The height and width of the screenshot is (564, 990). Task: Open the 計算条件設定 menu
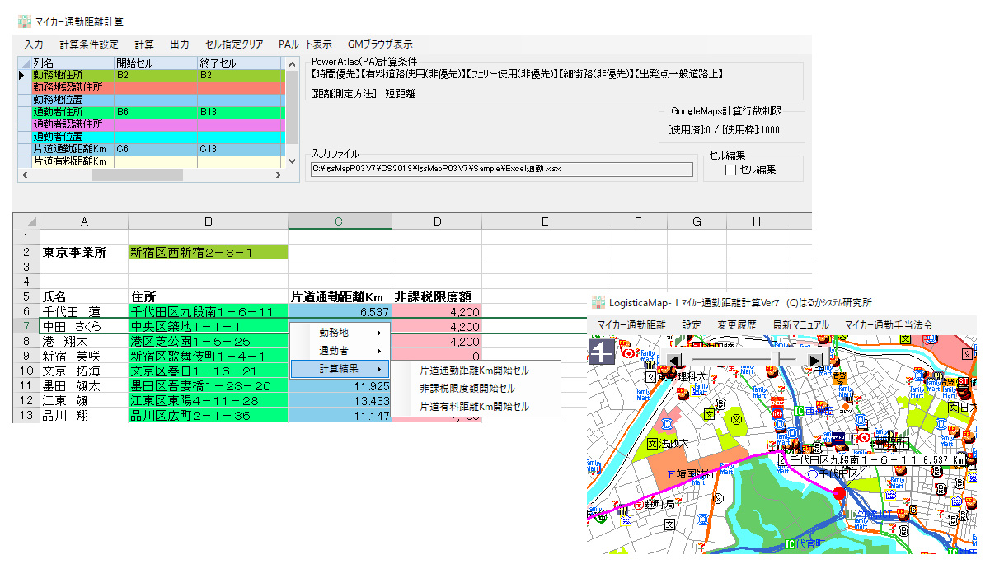click(89, 44)
